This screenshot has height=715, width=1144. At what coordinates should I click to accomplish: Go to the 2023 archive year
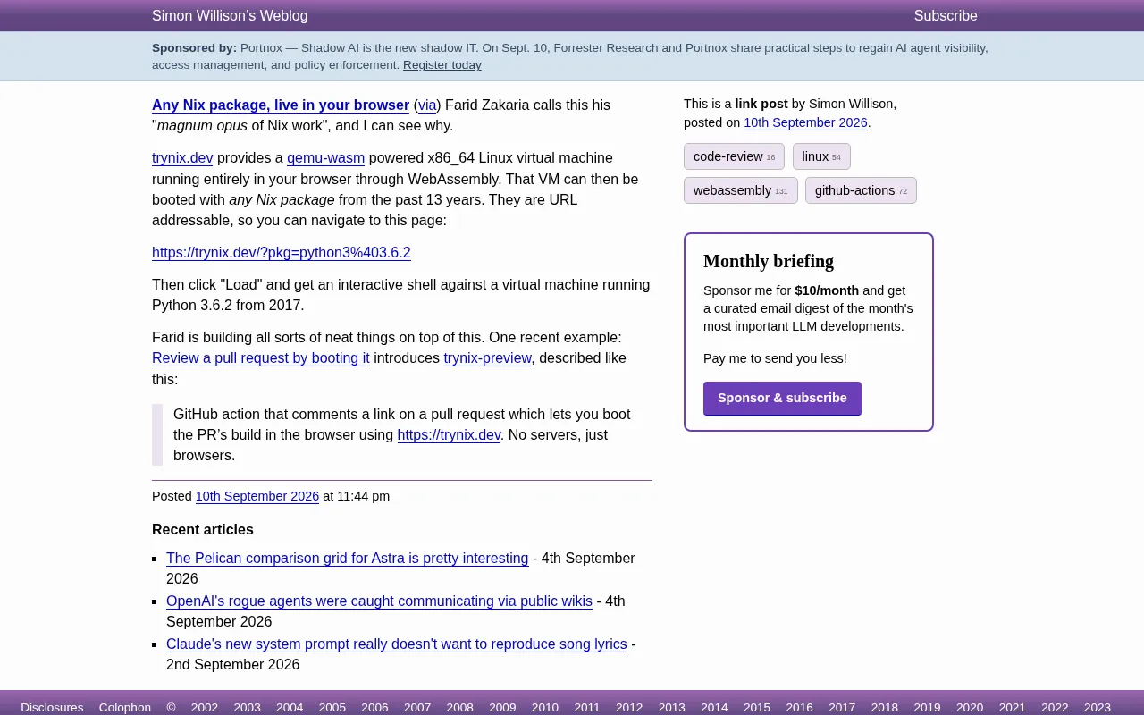pyautogui.click(x=1098, y=707)
